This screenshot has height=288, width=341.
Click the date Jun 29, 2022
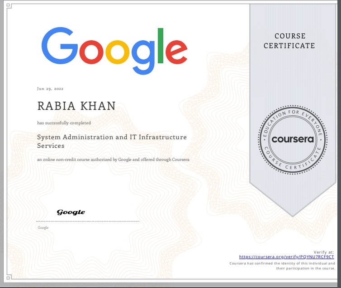(x=50, y=89)
